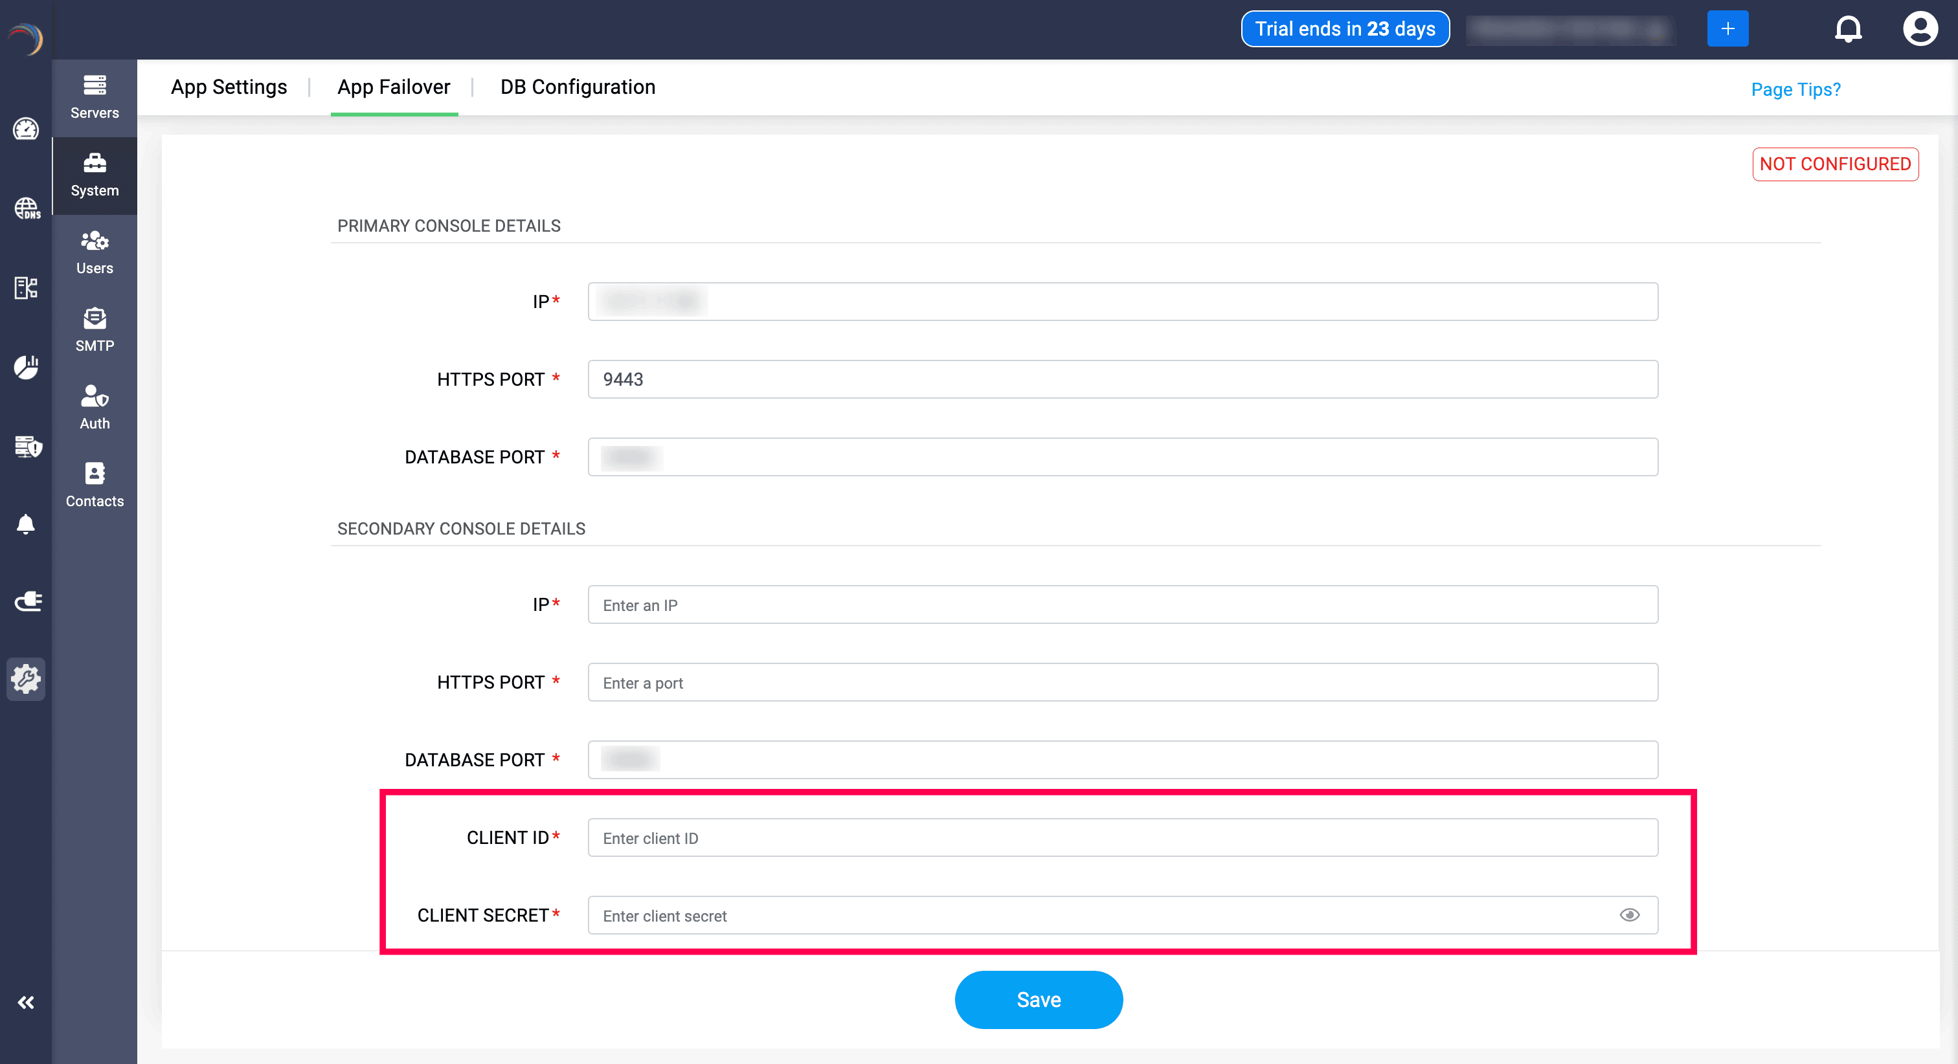The height and width of the screenshot is (1064, 1958).
Task: Click the Trial ends in 23 days badge
Action: point(1345,29)
